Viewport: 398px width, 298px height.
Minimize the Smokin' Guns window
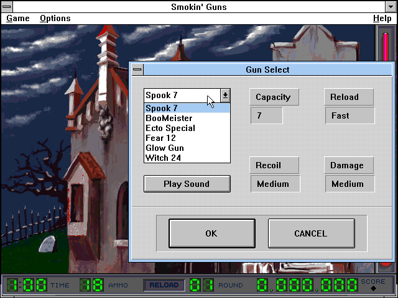tap(391, 7)
